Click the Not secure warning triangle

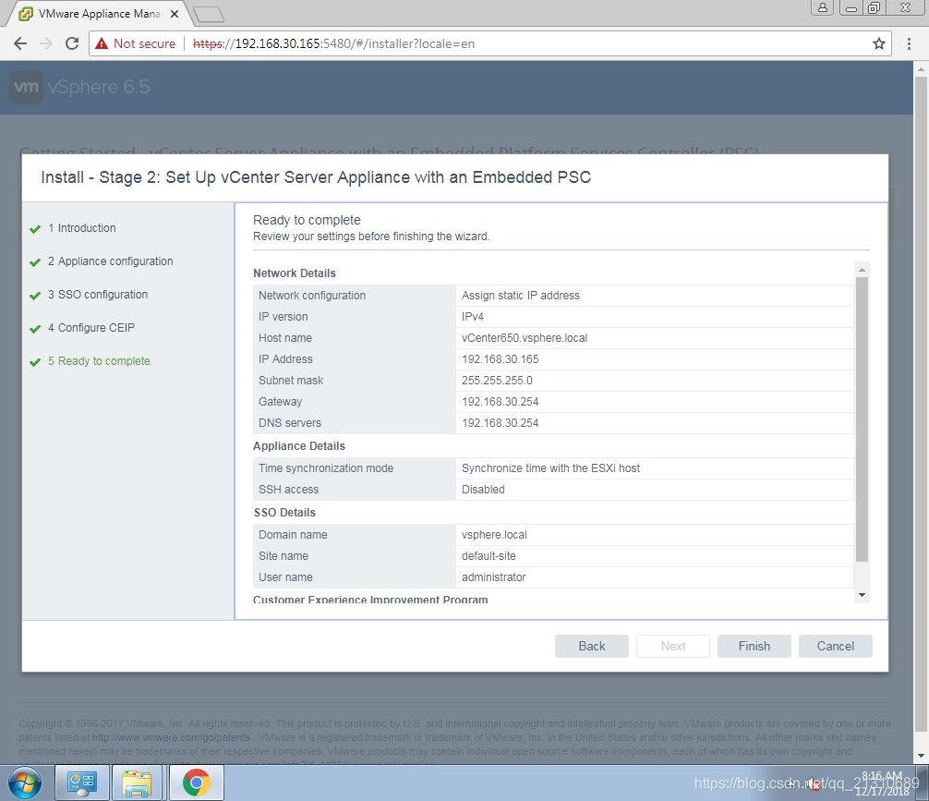(102, 43)
